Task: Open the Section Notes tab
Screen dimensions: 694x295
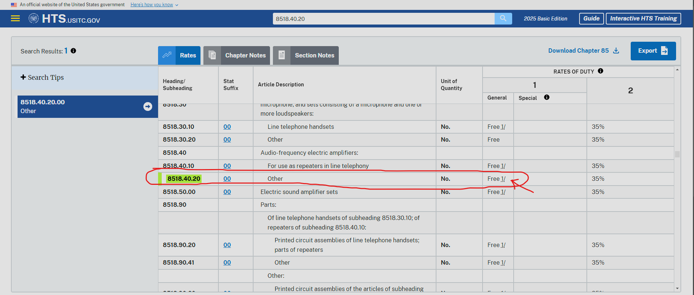Action: pos(306,55)
